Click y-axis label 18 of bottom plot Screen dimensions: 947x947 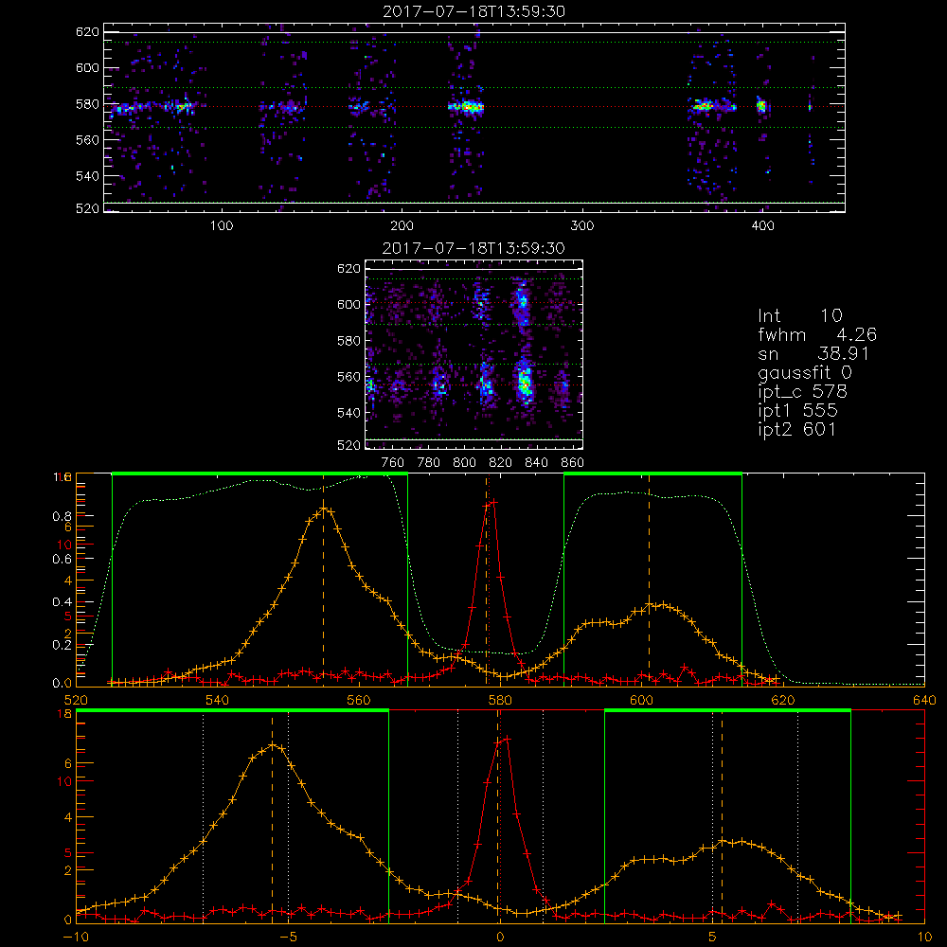(x=64, y=714)
